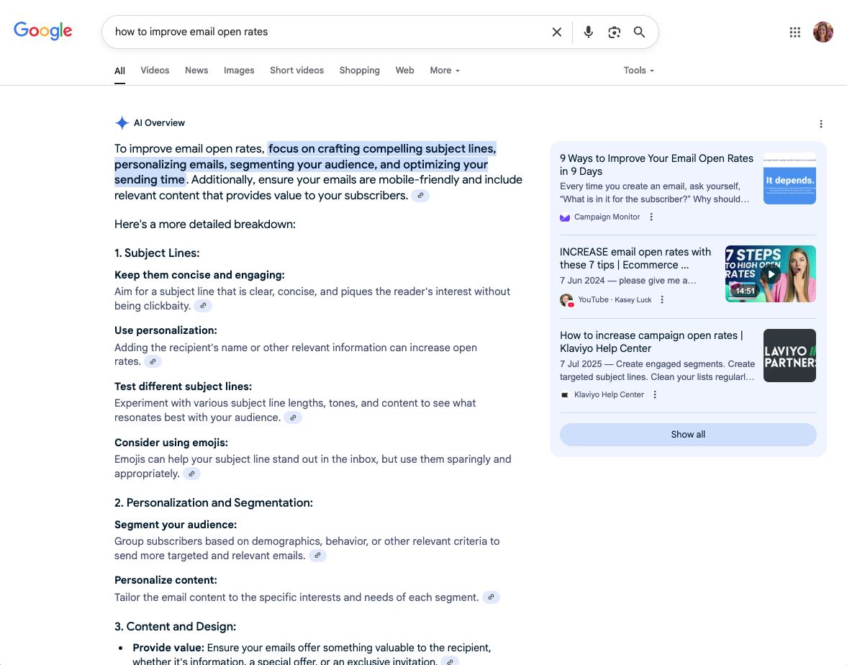Click 'Test different subject lines:' text
The height and width of the screenshot is (665, 847).
click(183, 386)
